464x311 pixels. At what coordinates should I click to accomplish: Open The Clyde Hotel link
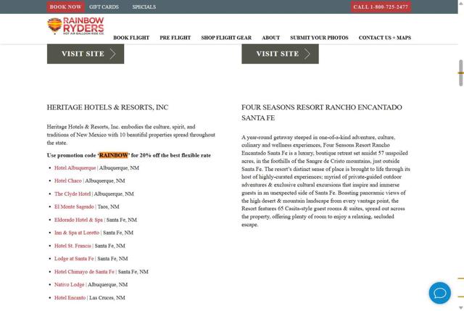click(72, 194)
